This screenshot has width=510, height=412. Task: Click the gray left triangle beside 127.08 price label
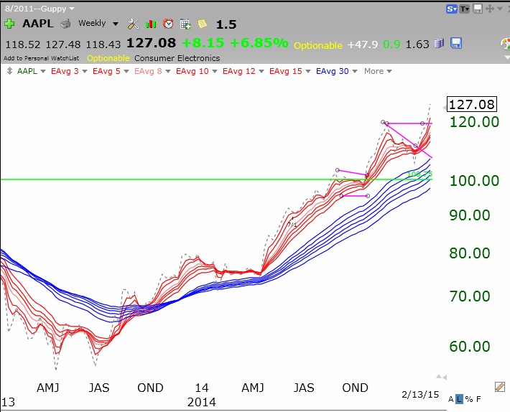pyautogui.click(x=445, y=108)
